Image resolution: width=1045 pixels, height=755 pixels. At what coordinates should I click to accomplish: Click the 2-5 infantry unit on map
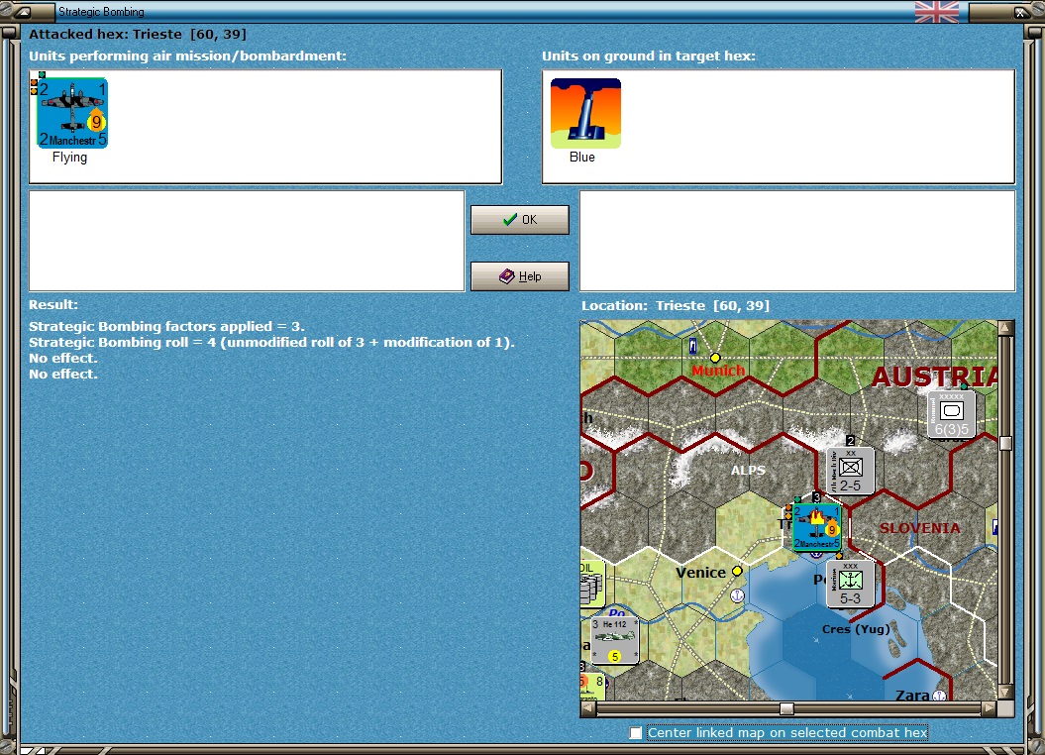tap(850, 471)
